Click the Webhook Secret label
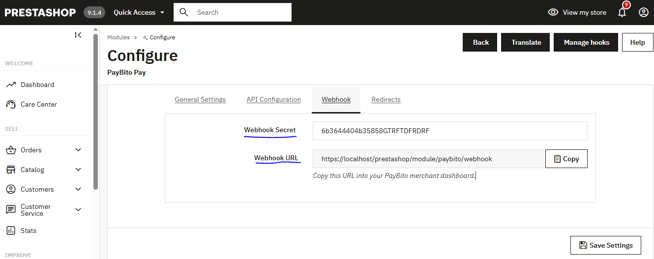 [270, 130]
